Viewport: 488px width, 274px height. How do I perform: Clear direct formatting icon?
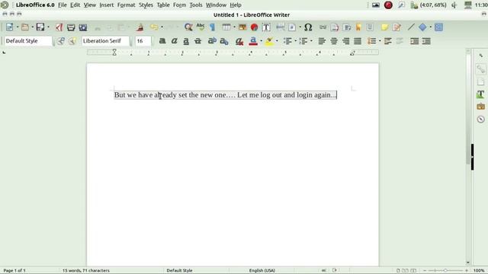point(239,41)
